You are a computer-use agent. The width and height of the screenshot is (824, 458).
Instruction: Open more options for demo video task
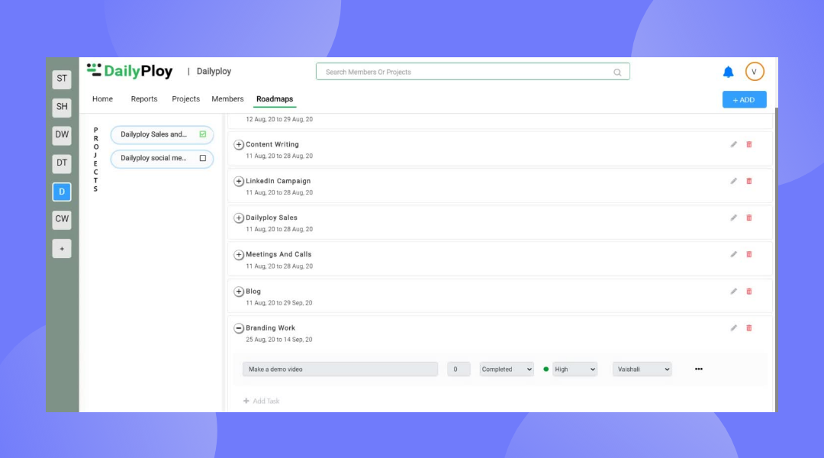pos(698,369)
